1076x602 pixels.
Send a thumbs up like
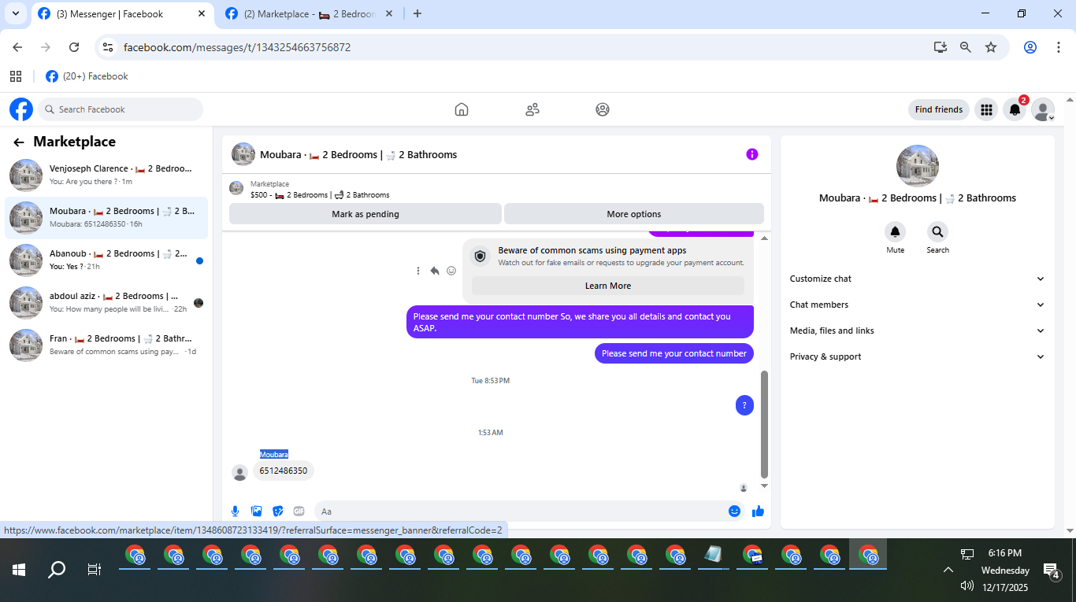coord(758,512)
